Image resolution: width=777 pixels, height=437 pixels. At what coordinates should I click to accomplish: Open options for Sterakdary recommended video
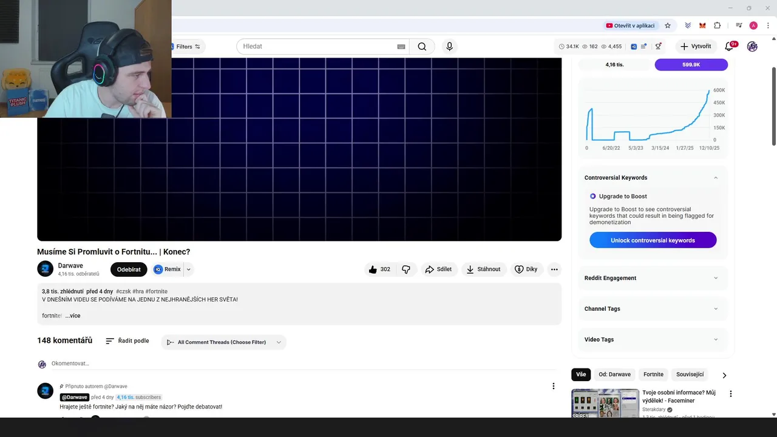pyautogui.click(x=731, y=394)
